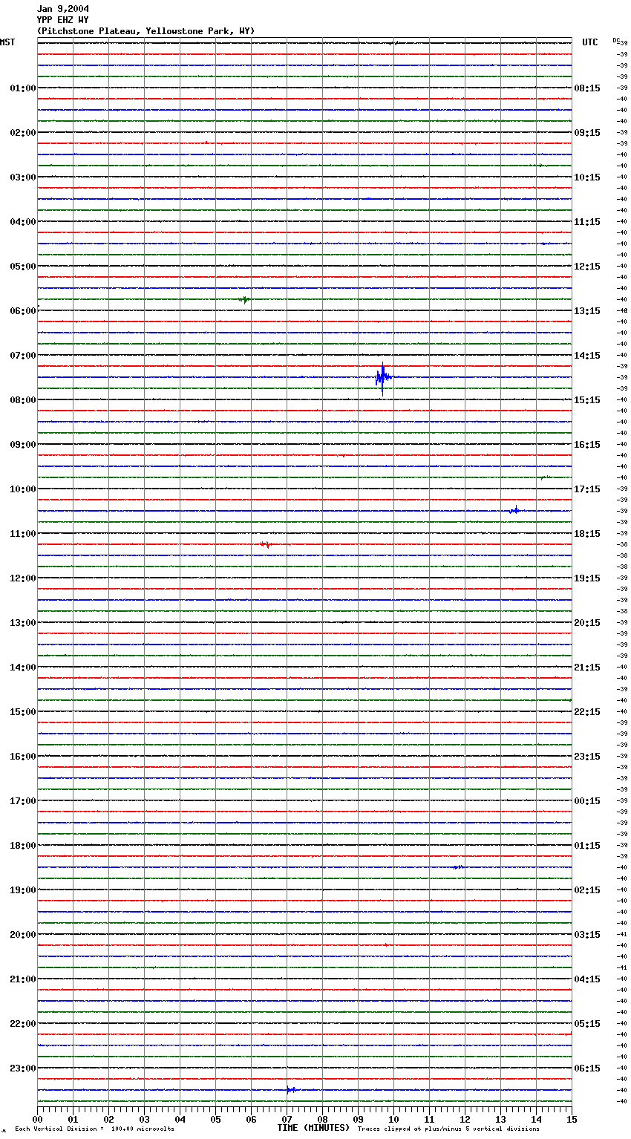Click the 08:15 UTC time label
This screenshot has height=1139, width=631.
[x=587, y=88]
